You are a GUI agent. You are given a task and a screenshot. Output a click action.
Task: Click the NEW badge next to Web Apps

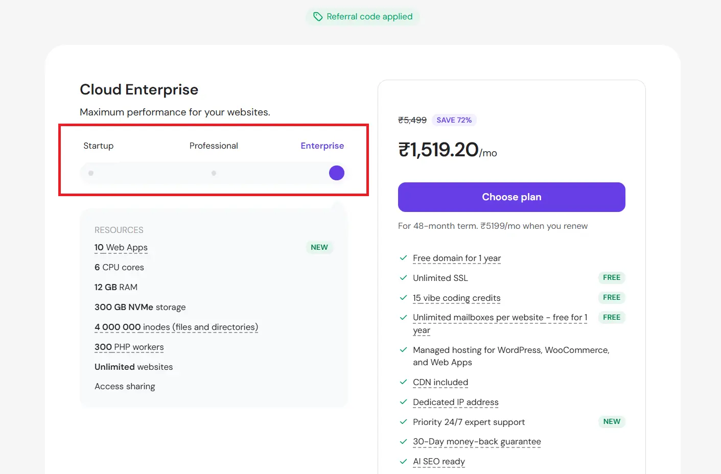point(319,247)
